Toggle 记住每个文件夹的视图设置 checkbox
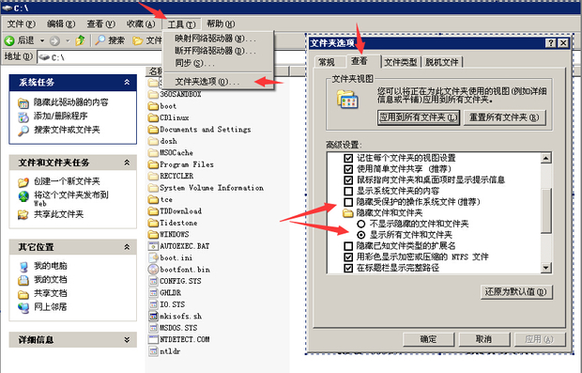 tap(348, 158)
